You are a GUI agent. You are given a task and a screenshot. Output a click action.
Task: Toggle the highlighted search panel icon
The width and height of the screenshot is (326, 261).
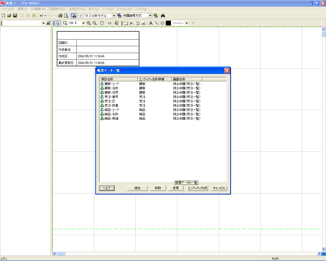(74, 16)
